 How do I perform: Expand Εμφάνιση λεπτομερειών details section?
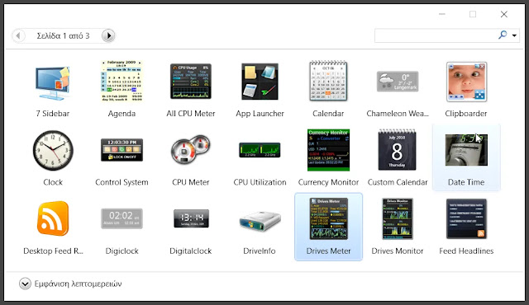25,284
